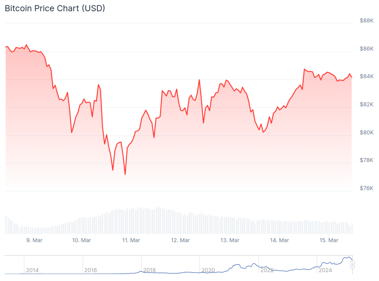Click the lowest price point near 11. Mar
Image resolution: width=379 pixels, height=281 pixels.
point(125,174)
